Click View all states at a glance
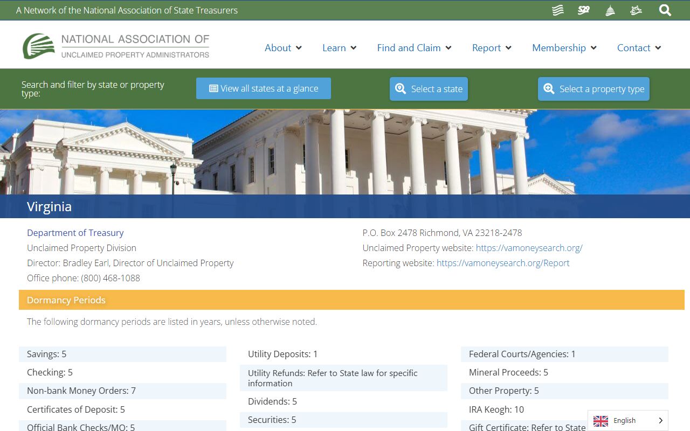The image size is (690, 431). [264, 89]
